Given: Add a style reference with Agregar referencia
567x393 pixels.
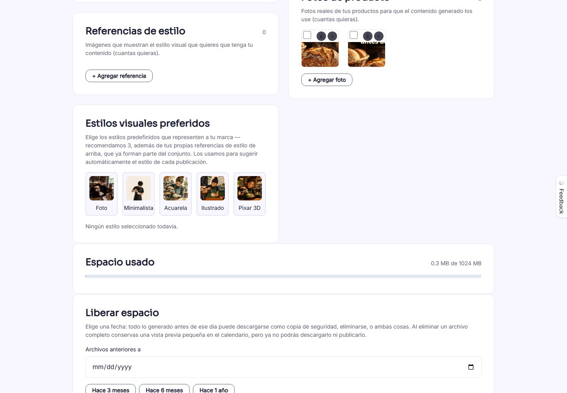Looking at the screenshot, I should (x=119, y=76).
